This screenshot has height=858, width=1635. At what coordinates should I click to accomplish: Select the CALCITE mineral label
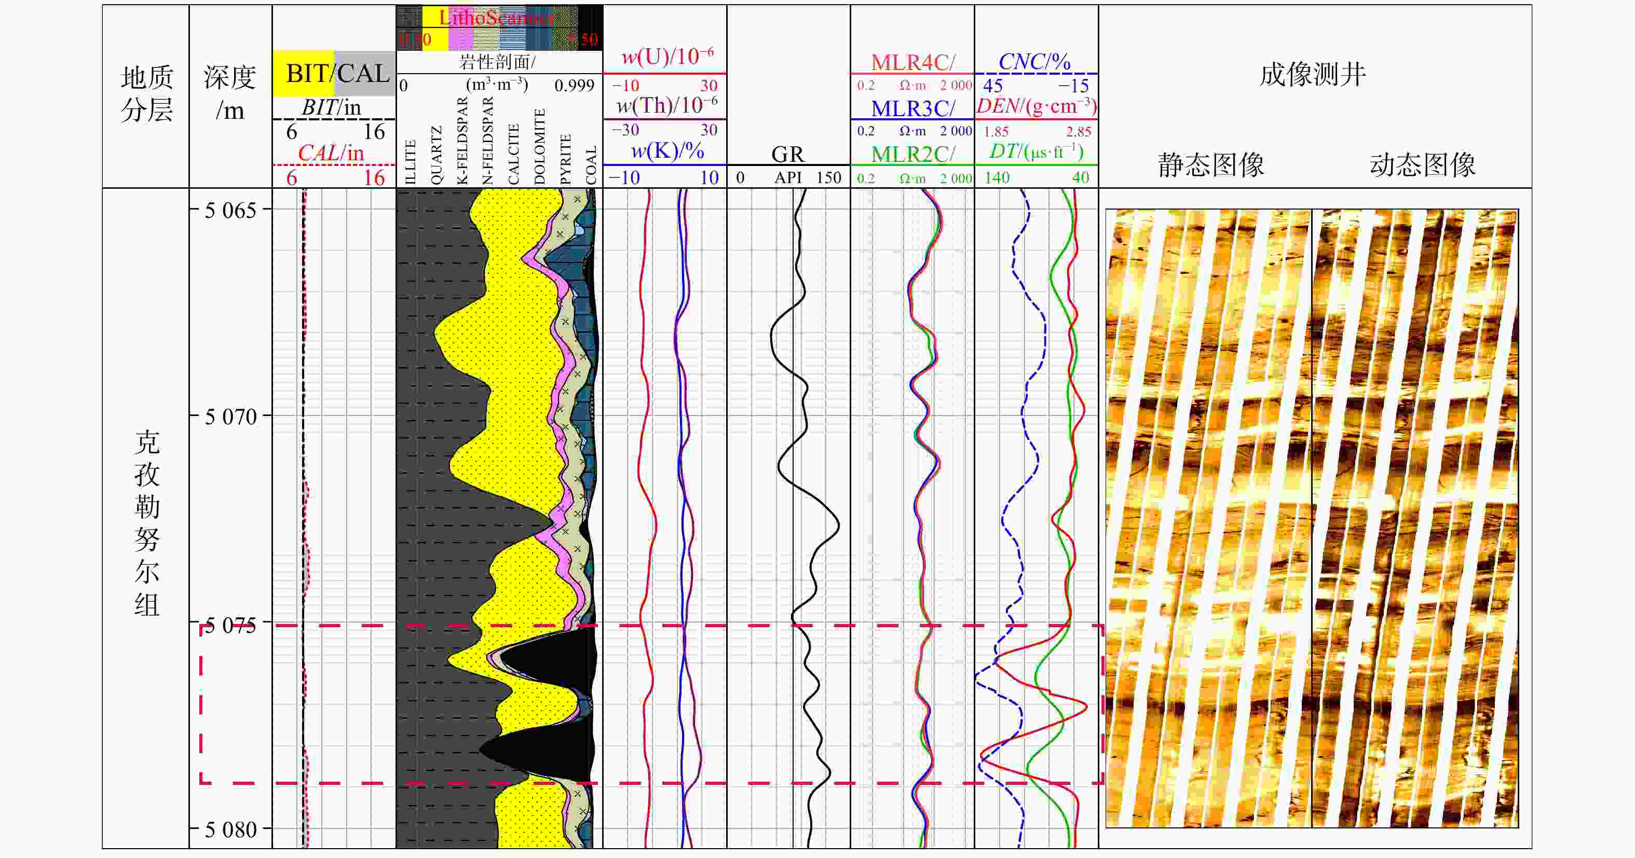click(x=514, y=154)
